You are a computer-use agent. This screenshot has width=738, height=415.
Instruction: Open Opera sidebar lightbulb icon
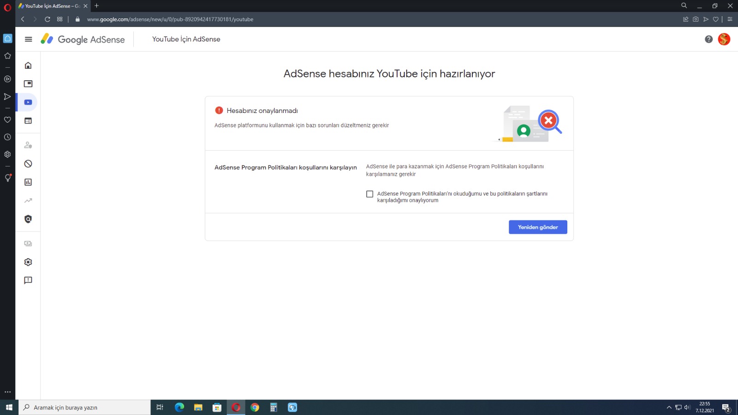7,178
